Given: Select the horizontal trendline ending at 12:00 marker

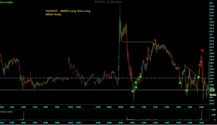Looking at the screenshot, I should (138, 42).
